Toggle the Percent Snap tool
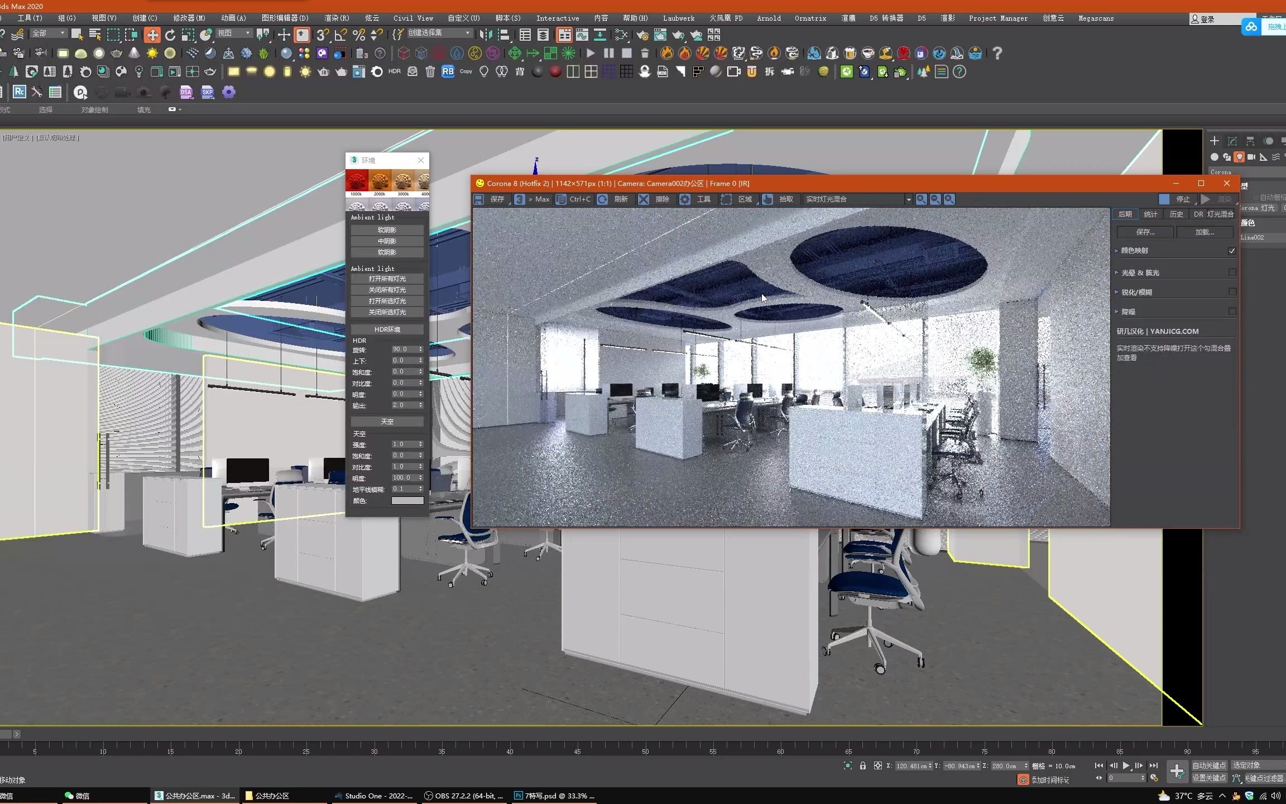The image size is (1286, 804). 359,35
